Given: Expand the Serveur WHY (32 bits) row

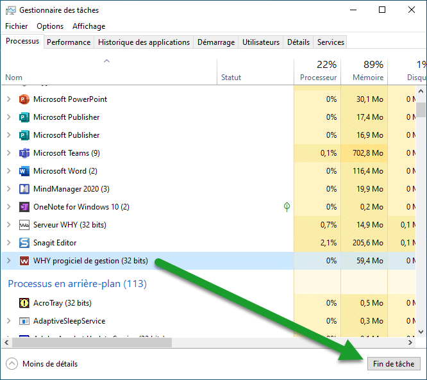Looking at the screenshot, I should pos(9,225).
